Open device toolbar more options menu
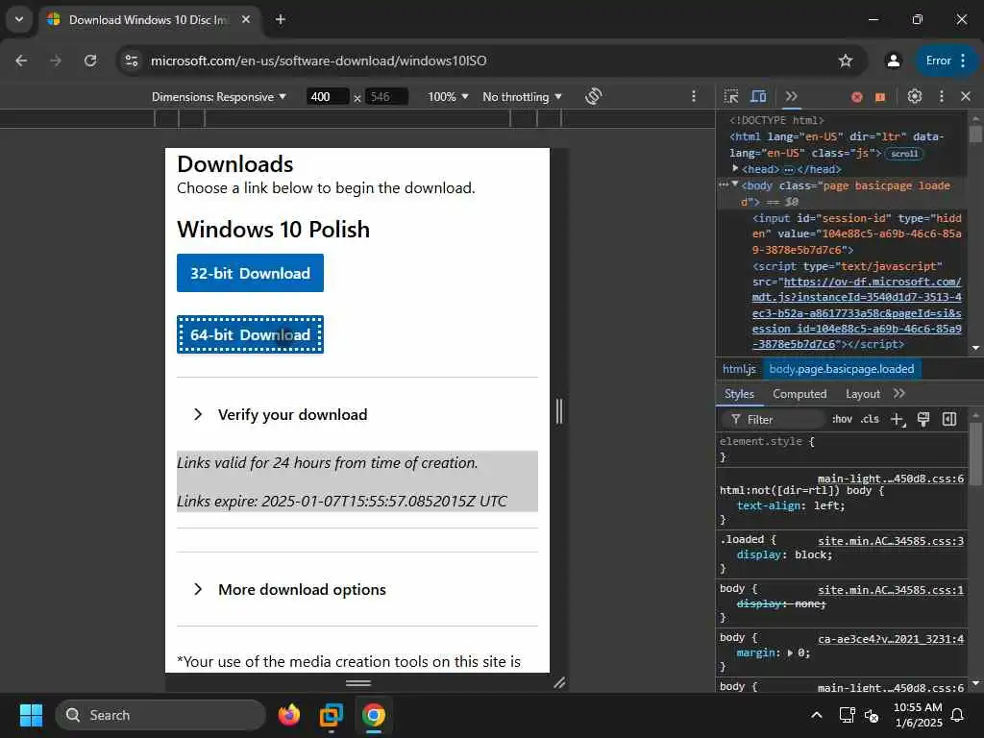984x738 pixels. click(x=694, y=96)
